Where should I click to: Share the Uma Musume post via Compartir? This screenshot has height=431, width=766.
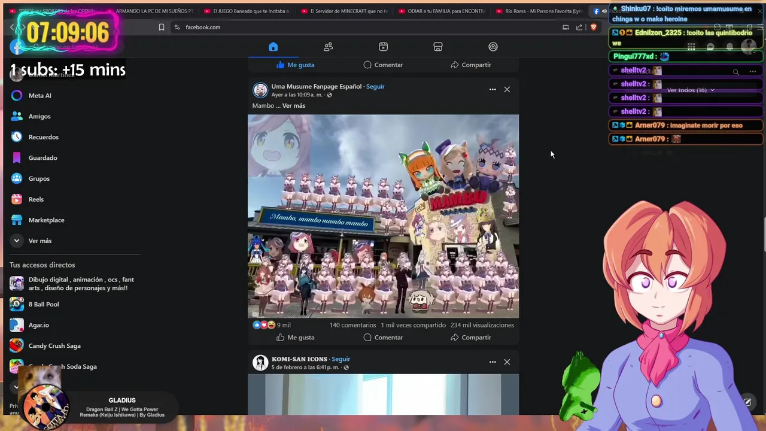tap(470, 338)
